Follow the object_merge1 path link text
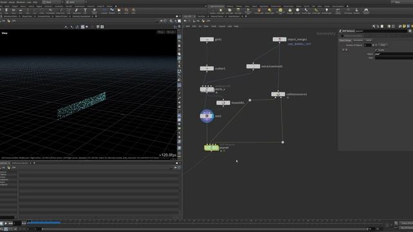413x232 pixels. pos(299,44)
